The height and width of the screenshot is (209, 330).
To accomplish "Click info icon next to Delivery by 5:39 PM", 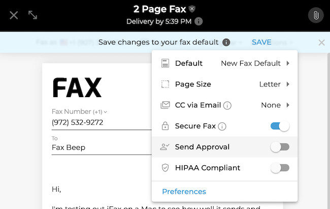I will [199, 21].
